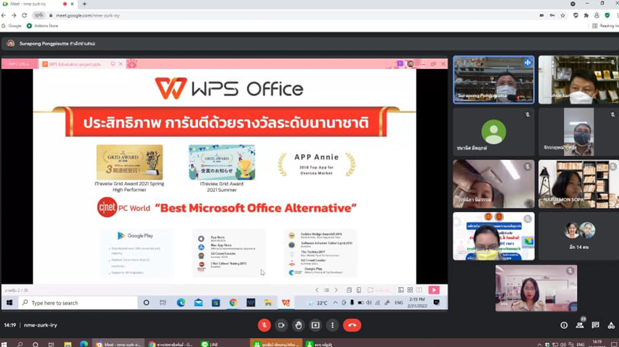This screenshot has width=619, height=347.
Task: Select NARUEMON SOPA's video tile
Action: 578,184
